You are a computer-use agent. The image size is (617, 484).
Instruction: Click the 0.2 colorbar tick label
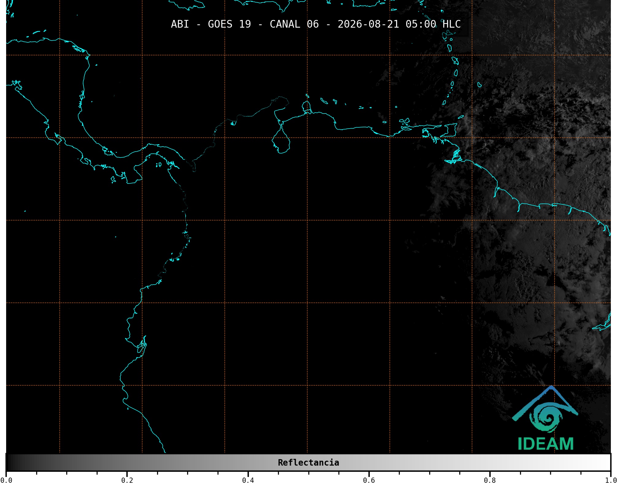point(127,480)
